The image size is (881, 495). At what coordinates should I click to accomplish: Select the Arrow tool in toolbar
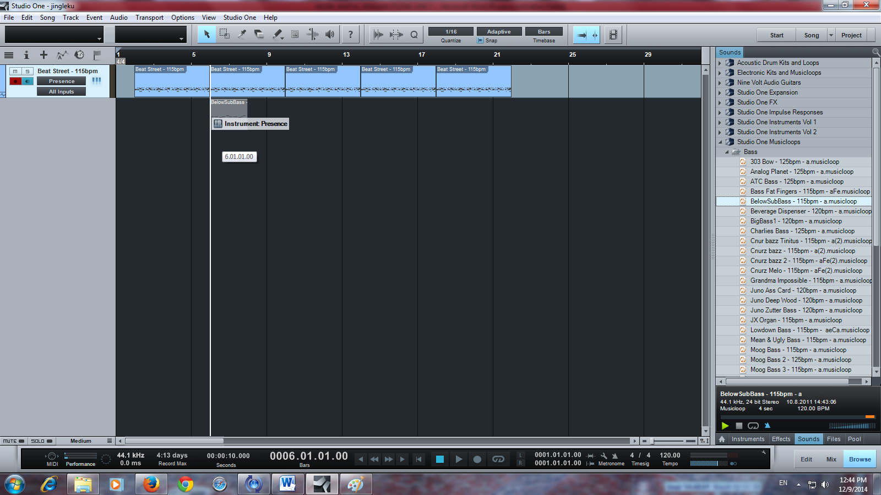(x=206, y=35)
